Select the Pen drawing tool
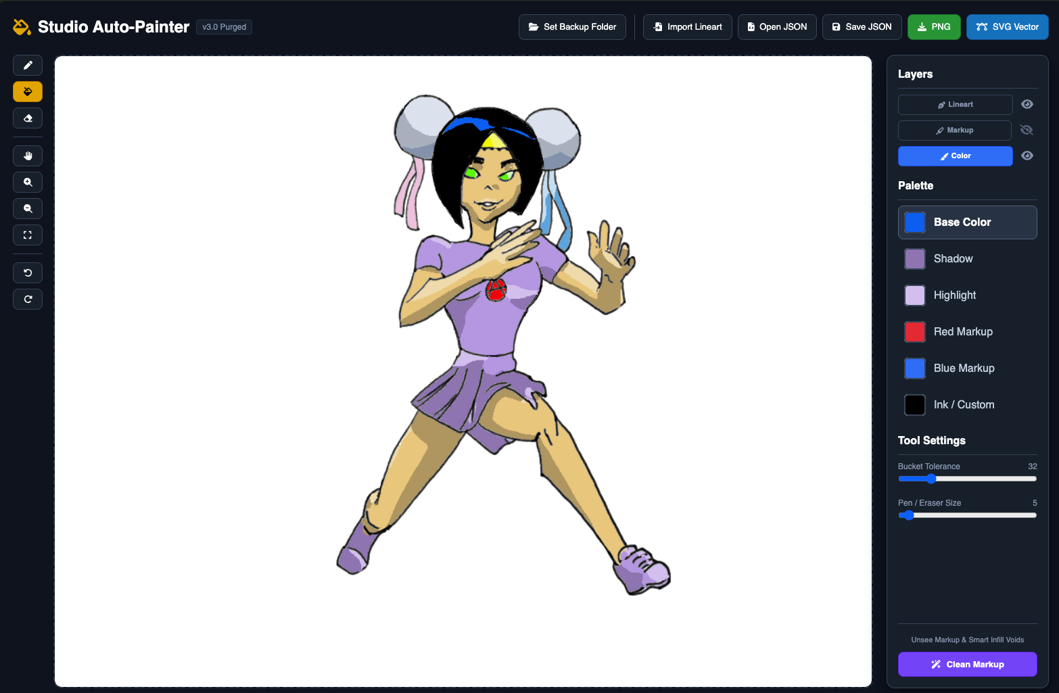The height and width of the screenshot is (693, 1059). click(x=28, y=66)
